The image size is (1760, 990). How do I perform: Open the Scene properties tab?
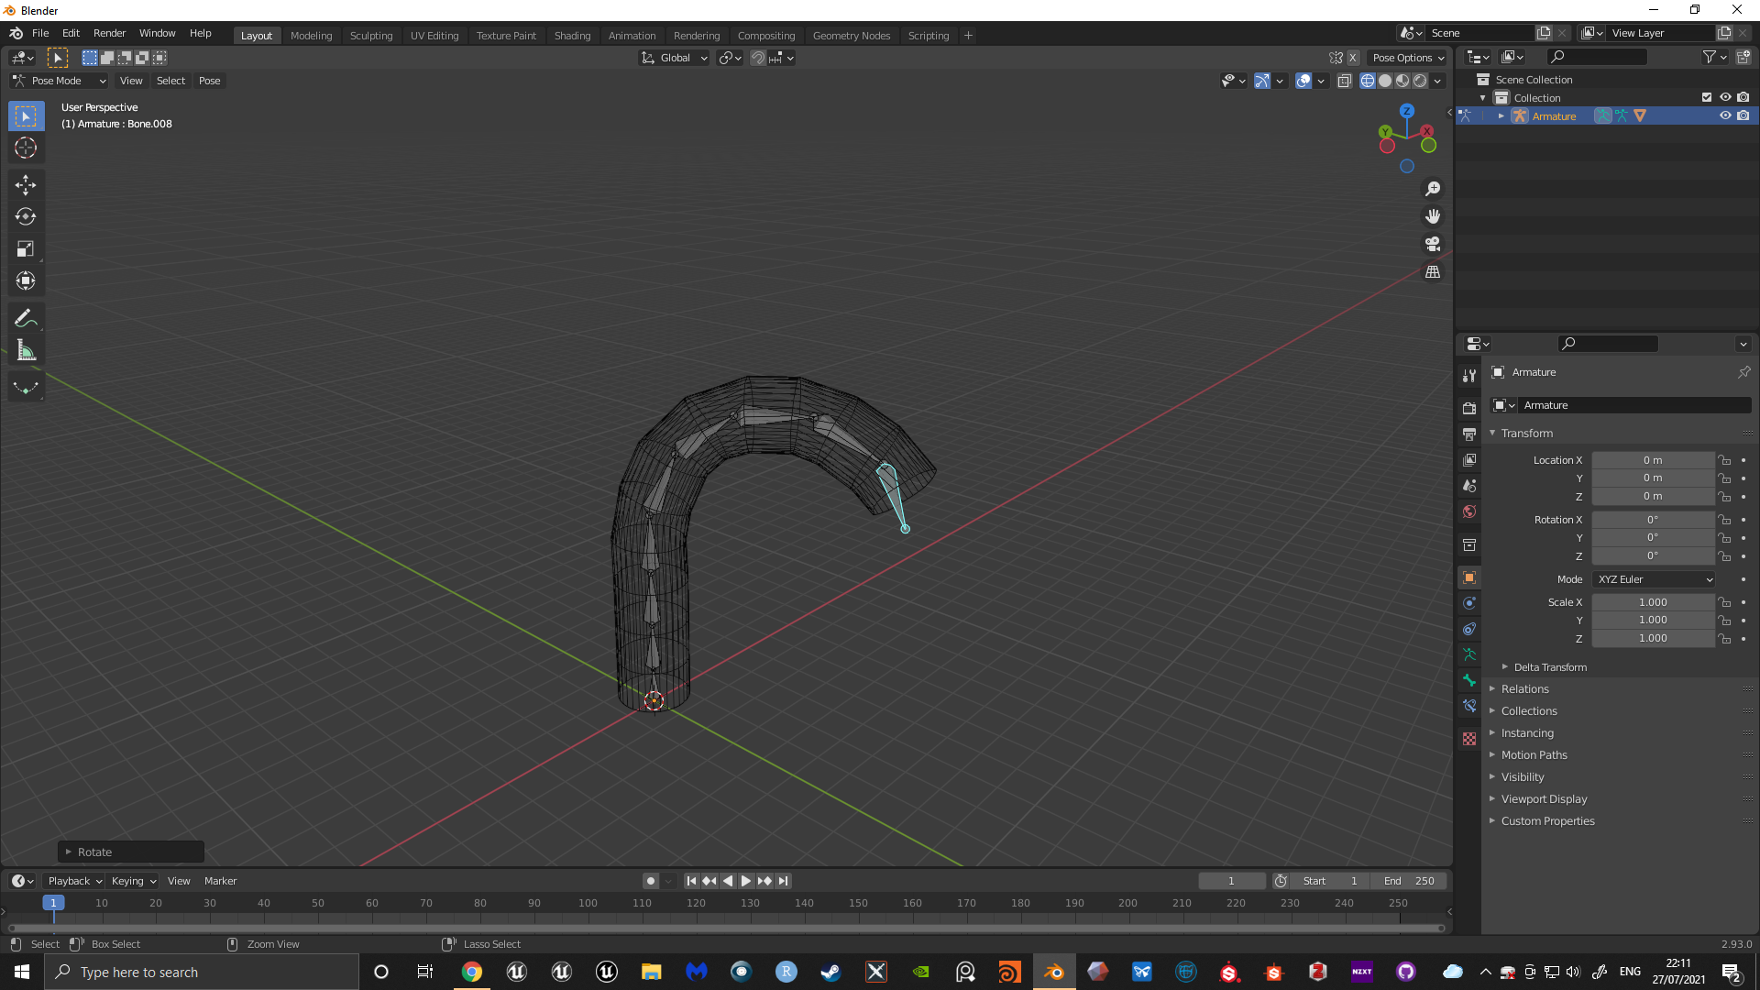point(1469,485)
